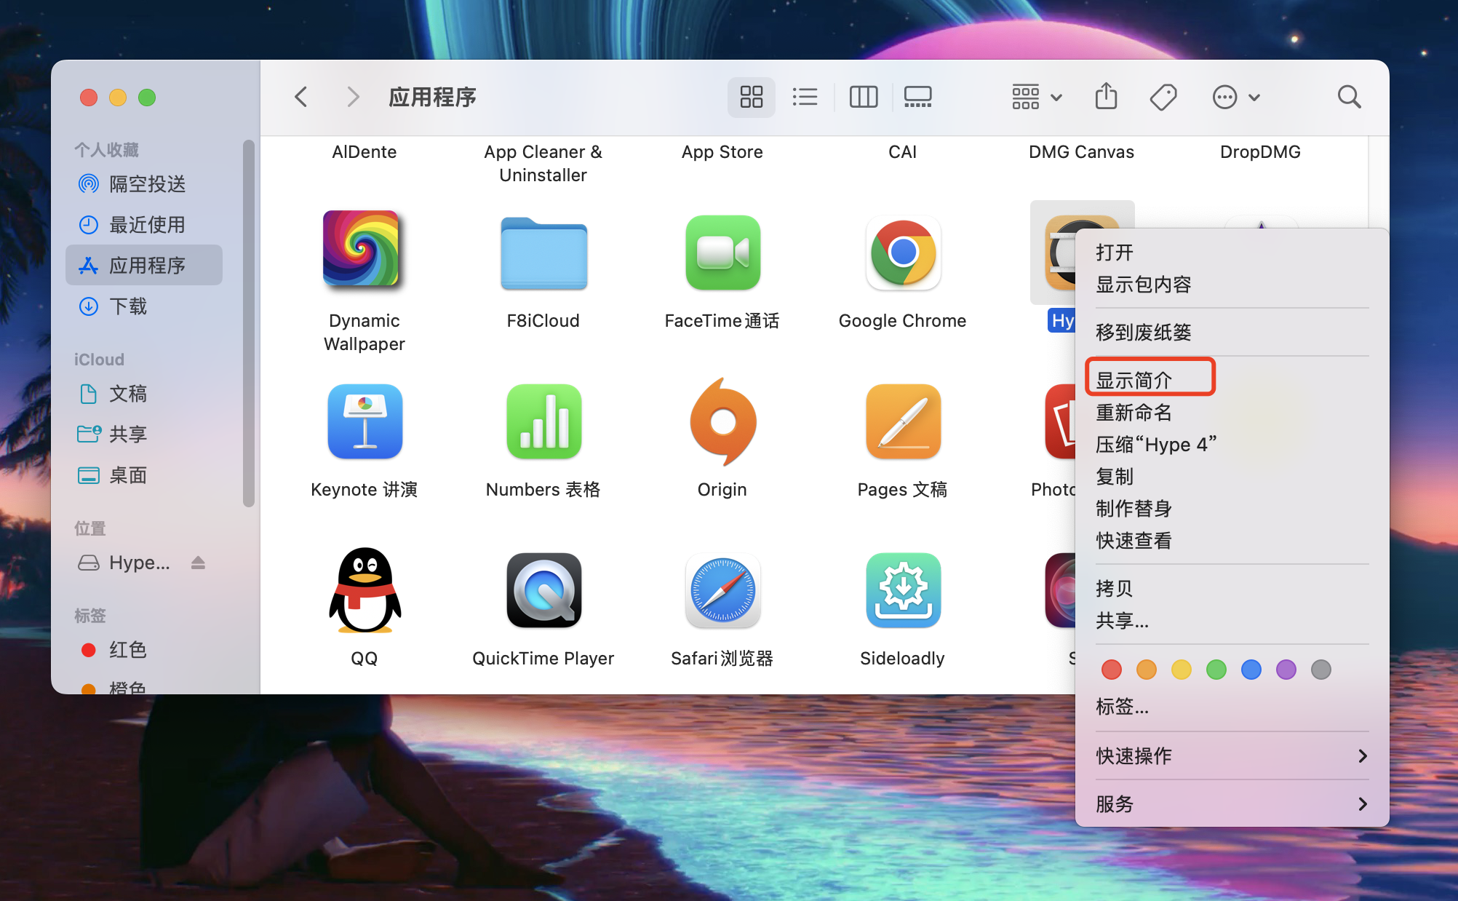Expand 快速操作 submenu
Image resolution: width=1458 pixels, height=901 pixels.
coord(1232,756)
